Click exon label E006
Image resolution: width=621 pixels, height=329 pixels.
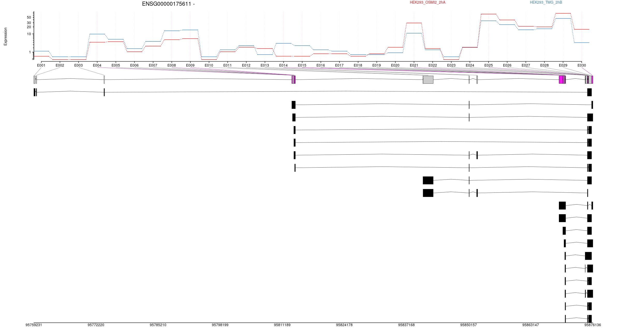(134, 65)
